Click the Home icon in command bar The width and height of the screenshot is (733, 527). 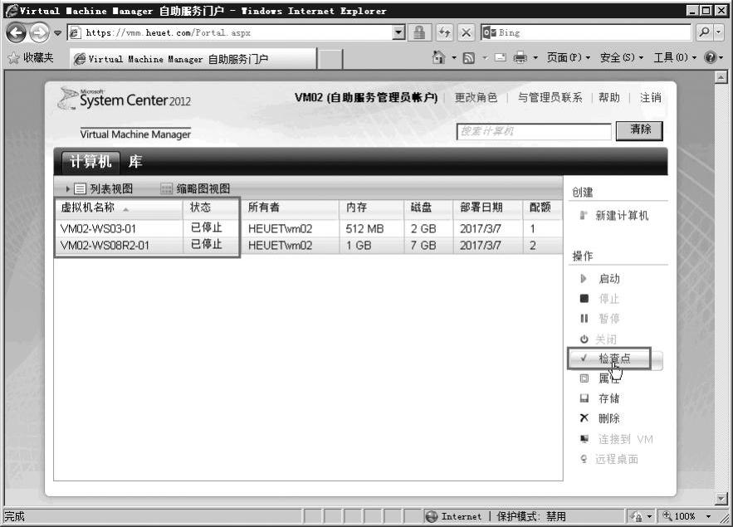[x=438, y=57]
